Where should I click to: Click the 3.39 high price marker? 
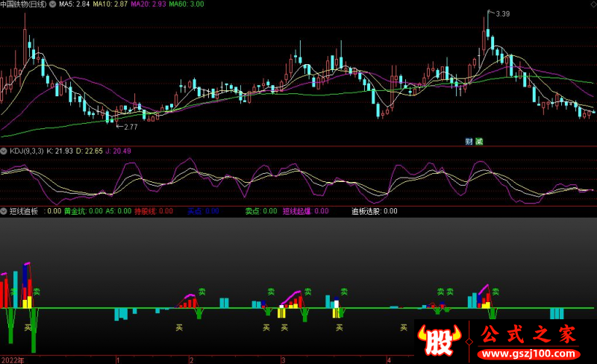[x=502, y=14]
